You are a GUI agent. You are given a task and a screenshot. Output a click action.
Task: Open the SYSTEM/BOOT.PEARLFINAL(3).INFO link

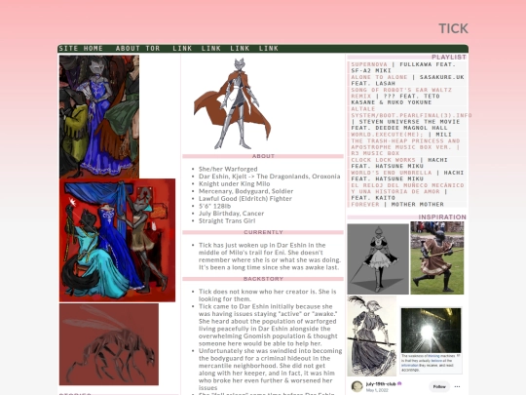click(411, 115)
